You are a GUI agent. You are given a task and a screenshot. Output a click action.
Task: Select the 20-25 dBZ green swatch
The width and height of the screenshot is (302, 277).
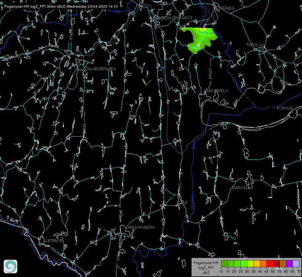pos(238,263)
